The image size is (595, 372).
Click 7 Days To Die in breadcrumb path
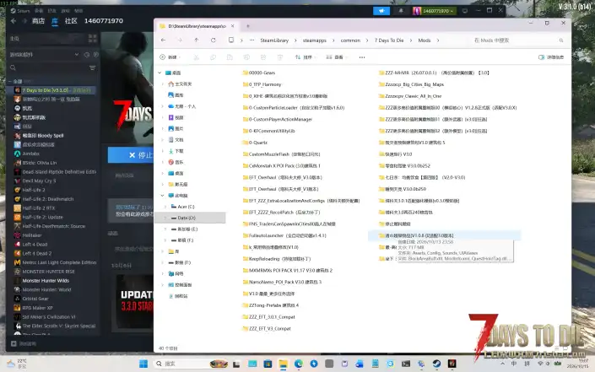pyautogui.click(x=389, y=40)
